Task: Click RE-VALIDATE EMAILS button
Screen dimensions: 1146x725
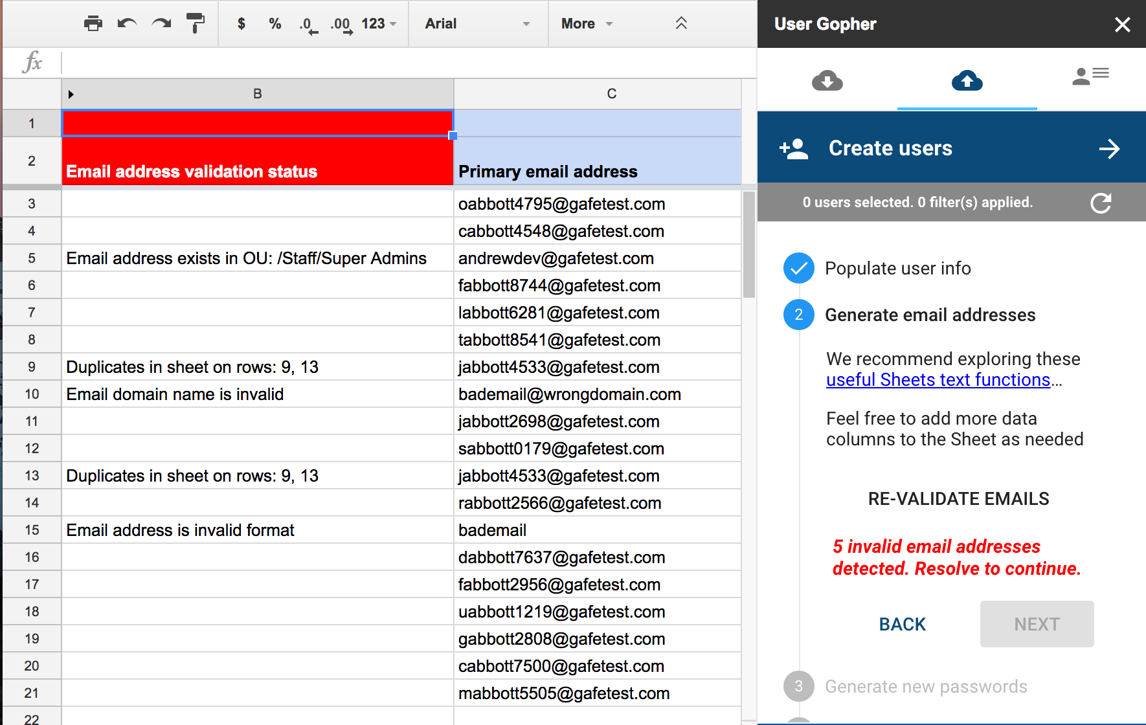Action: click(958, 499)
